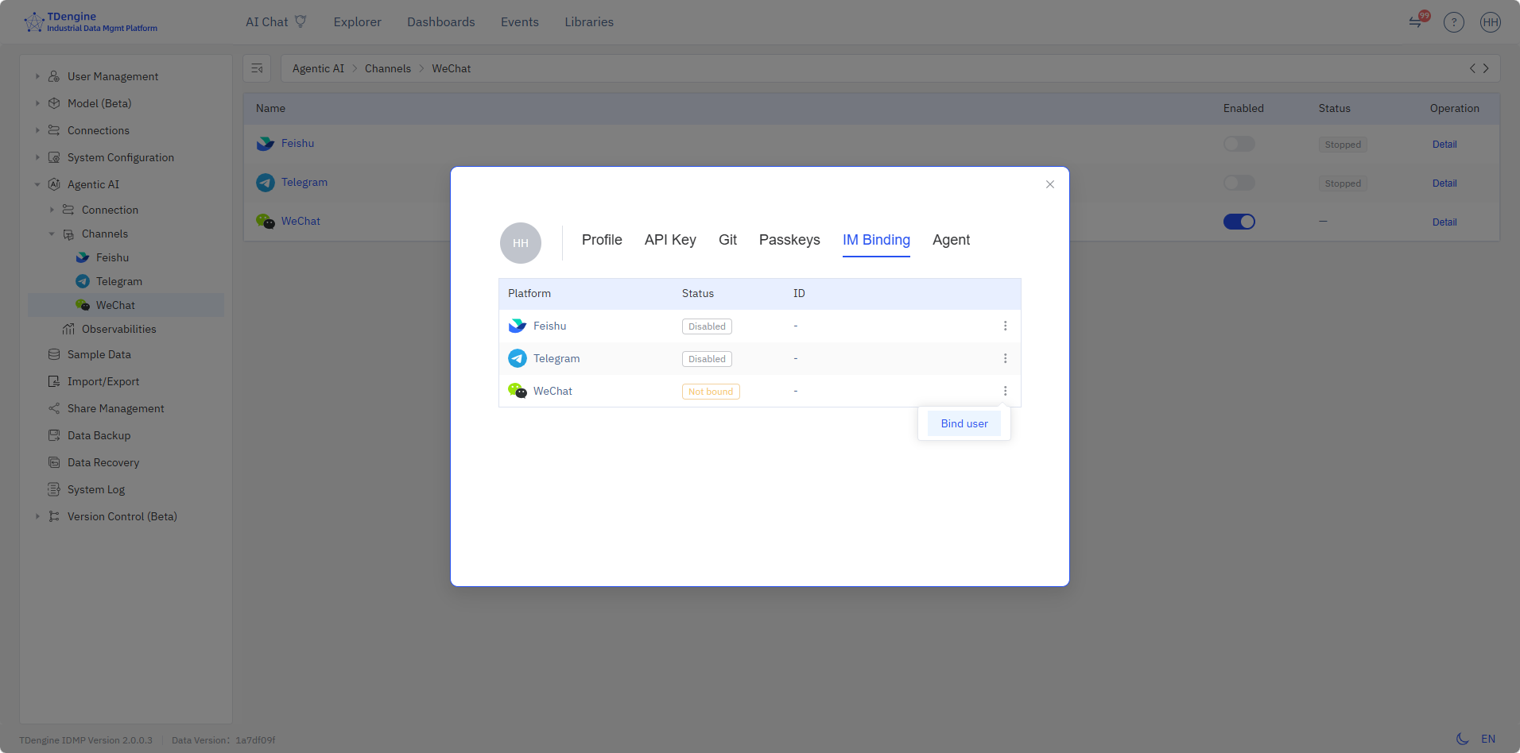The image size is (1520, 753).
Task: Switch to the Git tab
Action: (727, 240)
